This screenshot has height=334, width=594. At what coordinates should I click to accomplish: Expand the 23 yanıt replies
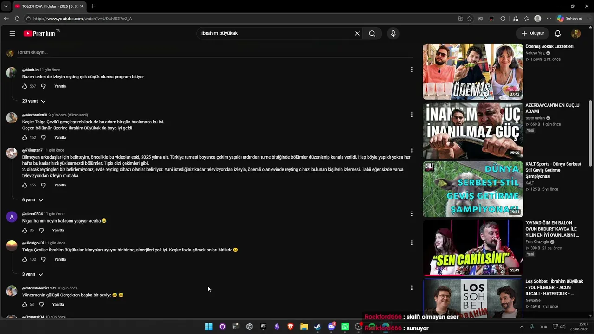coord(34,101)
